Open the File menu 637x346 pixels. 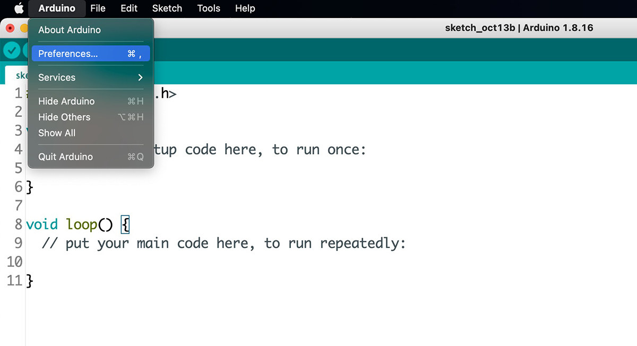tap(98, 8)
